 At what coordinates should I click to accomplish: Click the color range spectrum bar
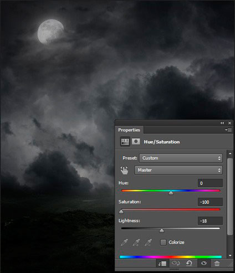click(171, 257)
